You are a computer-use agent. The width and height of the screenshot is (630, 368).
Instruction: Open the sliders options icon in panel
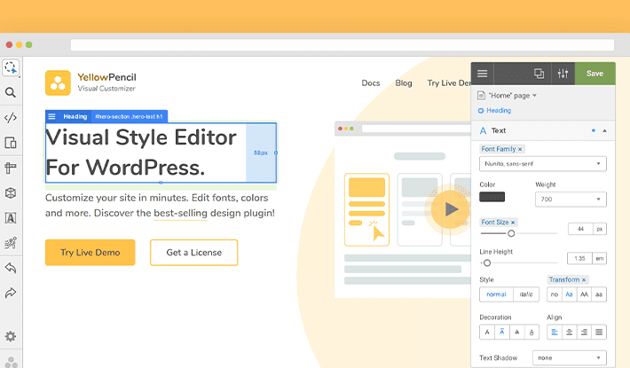click(563, 74)
